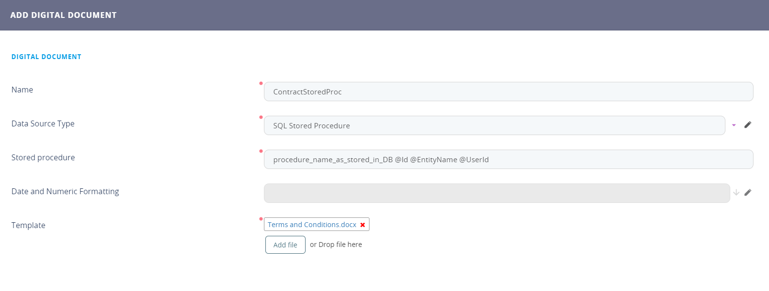Viewport: 769px width, 291px height.
Task: Click the pencil icon beside Data Source Type
Action: coord(748,125)
